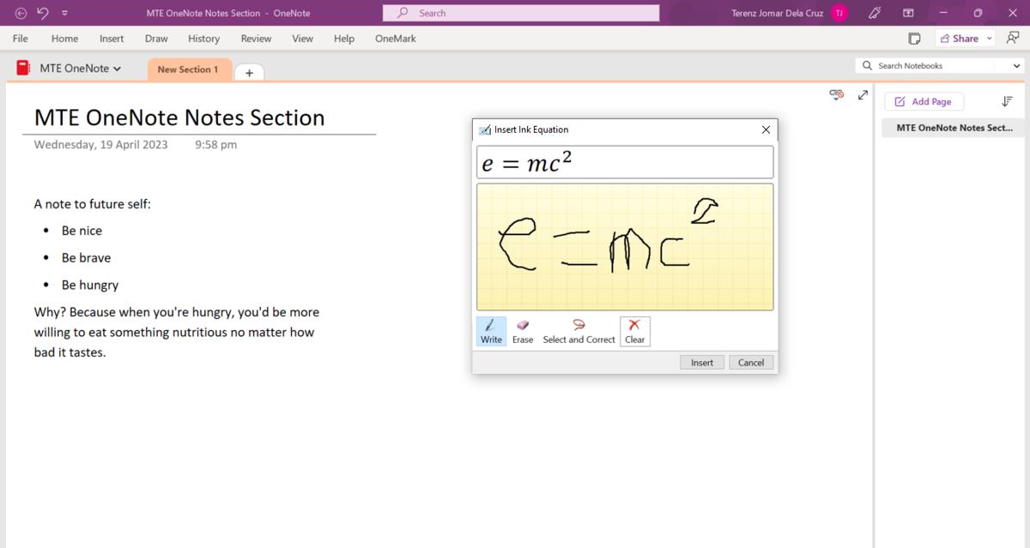
Task: Open the OneMark menu item
Action: 394,39
